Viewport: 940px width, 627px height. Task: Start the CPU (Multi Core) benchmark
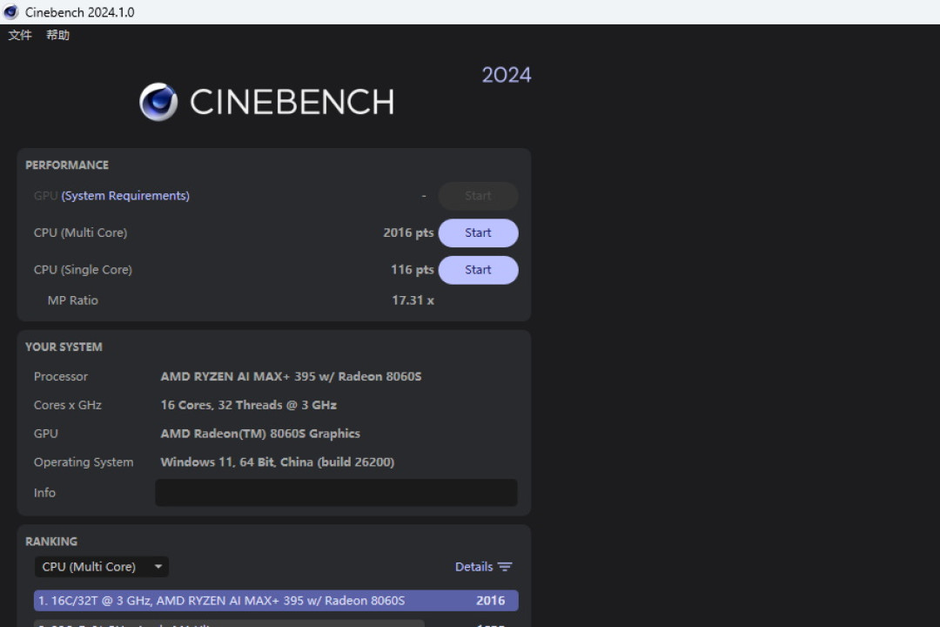tap(478, 233)
